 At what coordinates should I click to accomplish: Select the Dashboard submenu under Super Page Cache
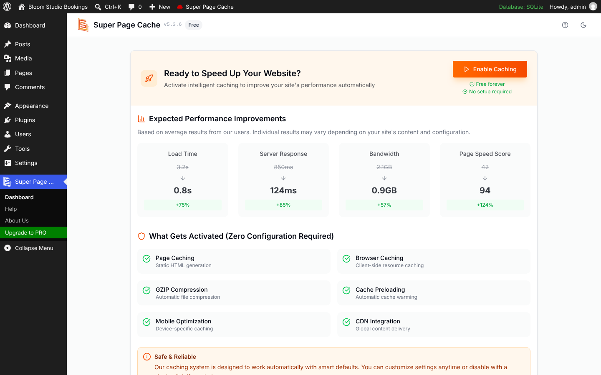click(33, 197)
